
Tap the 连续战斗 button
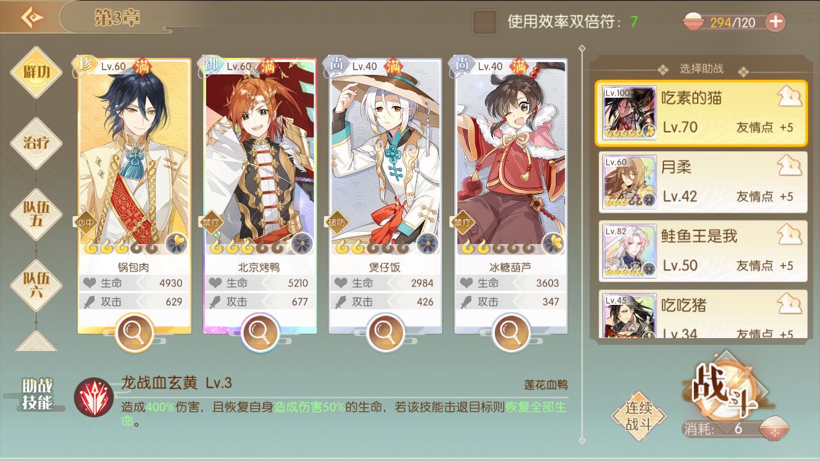pyautogui.click(x=639, y=417)
